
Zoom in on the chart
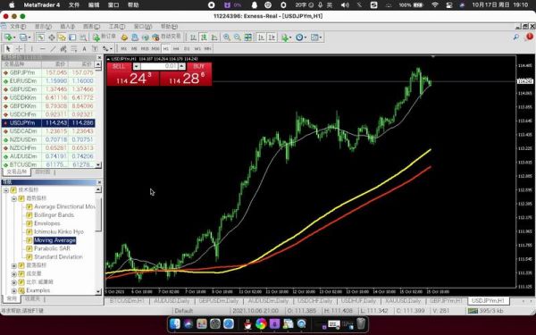[x=226, y=38]
